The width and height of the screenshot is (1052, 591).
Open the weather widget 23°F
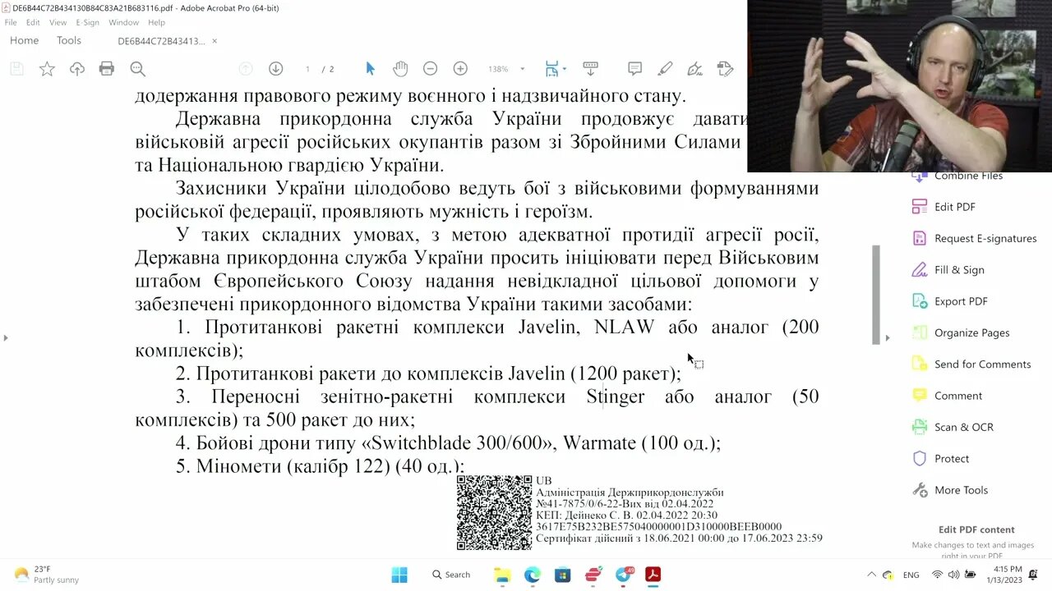tap(48, 575)
